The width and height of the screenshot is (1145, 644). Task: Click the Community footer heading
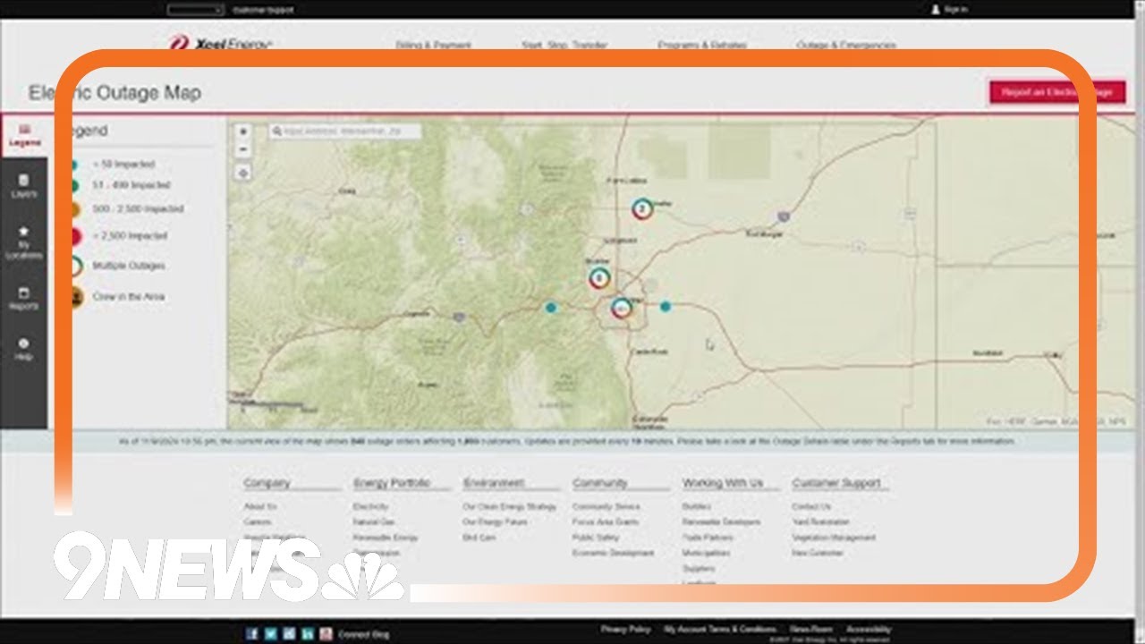(x=600, y=483)
